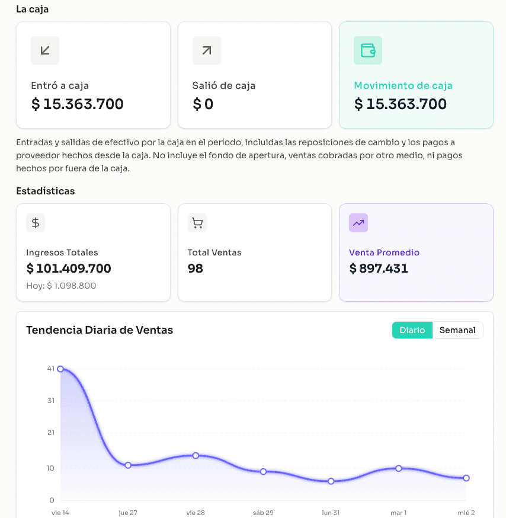The height and width of the screenshot is (518, 506).
Task: Select the mié 2 data point on the chart
Action: (466, 478)
